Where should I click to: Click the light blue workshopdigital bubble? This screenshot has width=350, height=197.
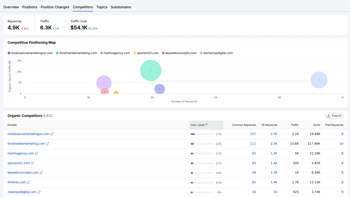(x=319, y=80)
